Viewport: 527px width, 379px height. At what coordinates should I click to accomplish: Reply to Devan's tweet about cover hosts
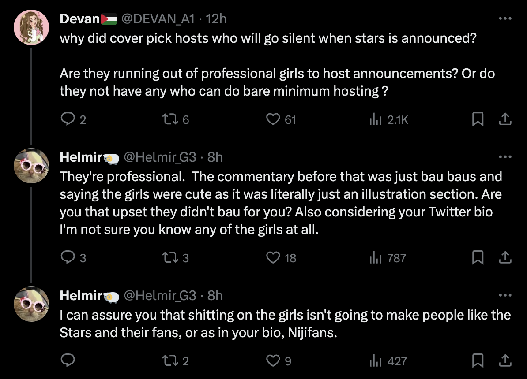pos(67,119)
